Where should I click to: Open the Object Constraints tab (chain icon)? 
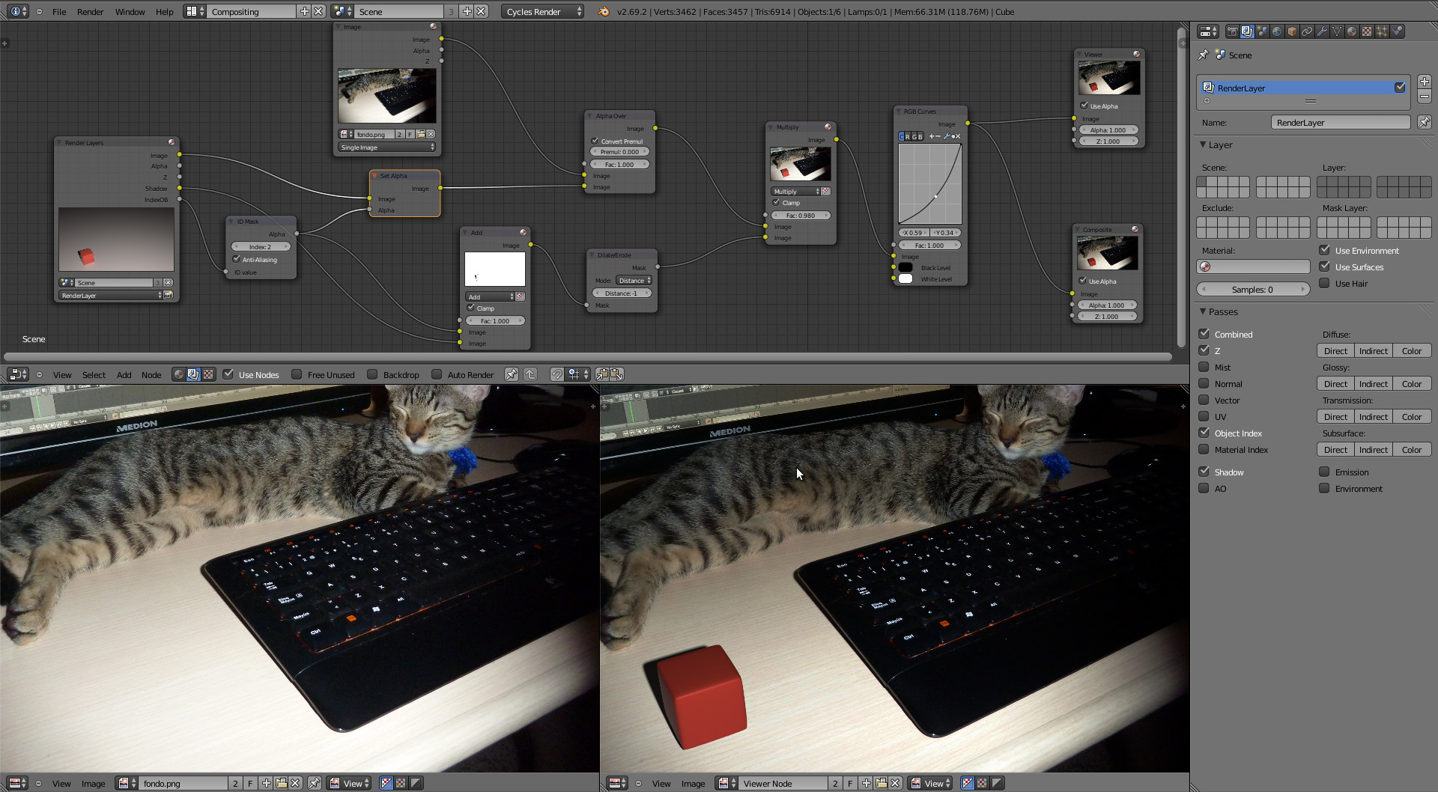1307,31
